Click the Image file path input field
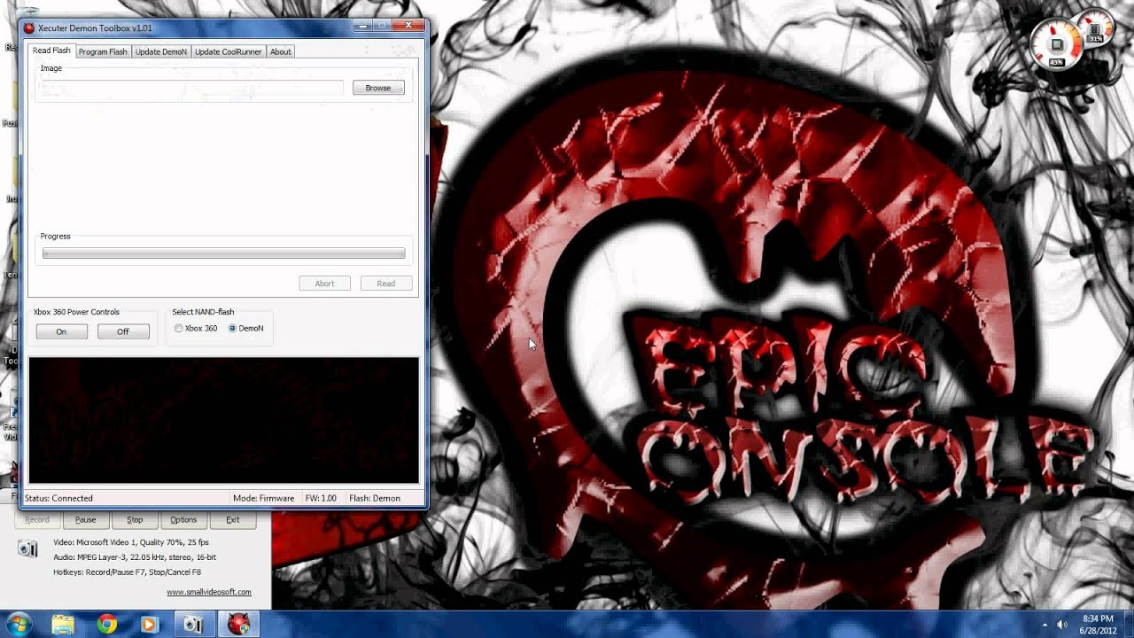The height and width of the screenshot is (638, 1134). click(191, 88)
